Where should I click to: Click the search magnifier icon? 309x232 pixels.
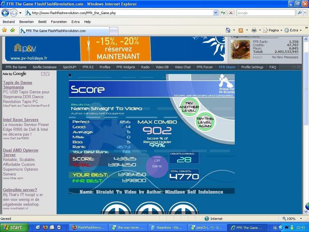pos(300,13)
